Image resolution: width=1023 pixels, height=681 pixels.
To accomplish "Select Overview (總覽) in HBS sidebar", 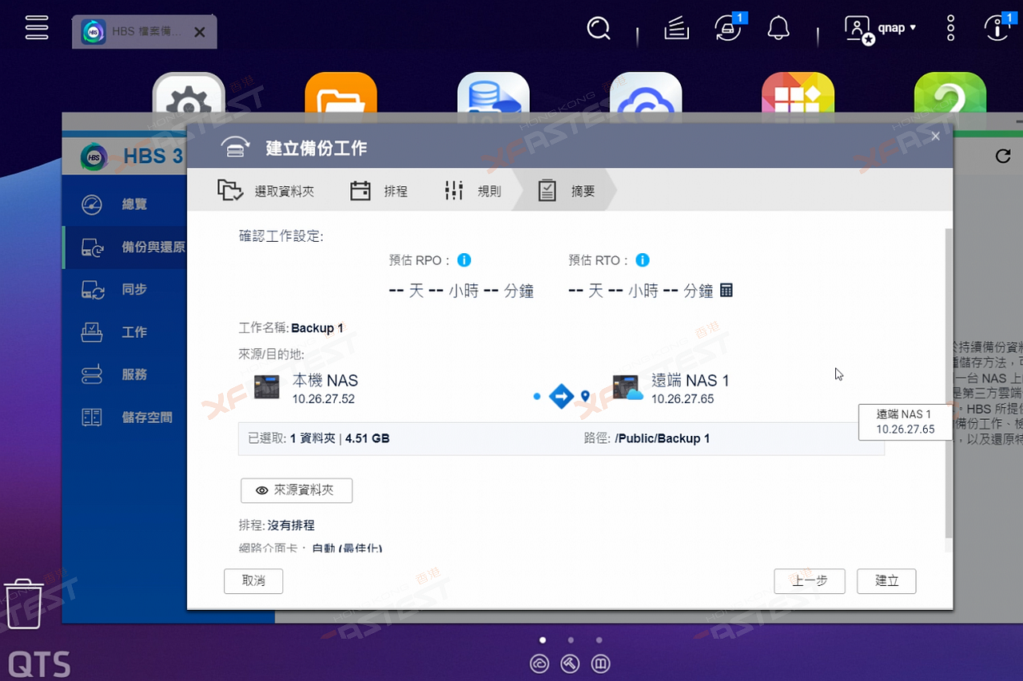I will [x=125, y=204].
